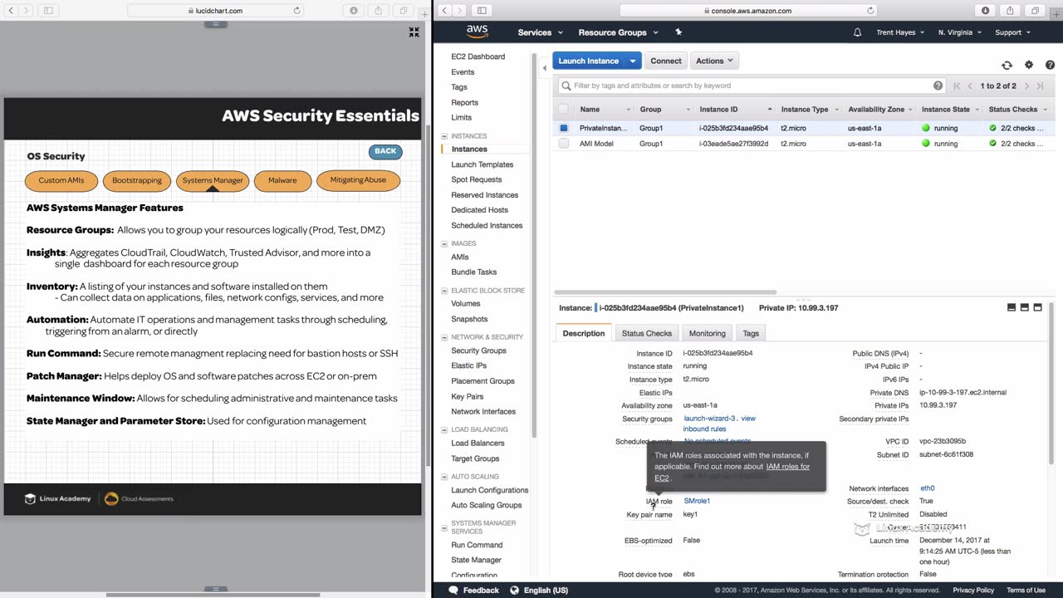1063x598 pixels.
Task: Toggle sidebar in the AWS Safari window
Action: tap(481, 11)
